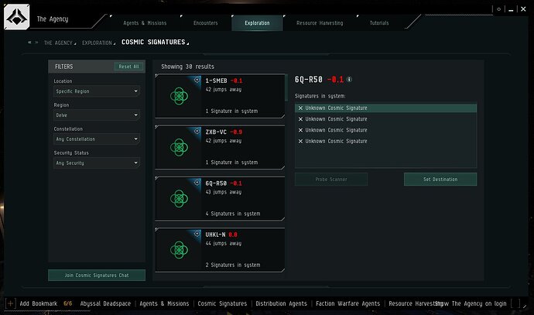Switch to Encounters tab
The height and width of the screenshot is (315, 534).
[x=205, y=22]
